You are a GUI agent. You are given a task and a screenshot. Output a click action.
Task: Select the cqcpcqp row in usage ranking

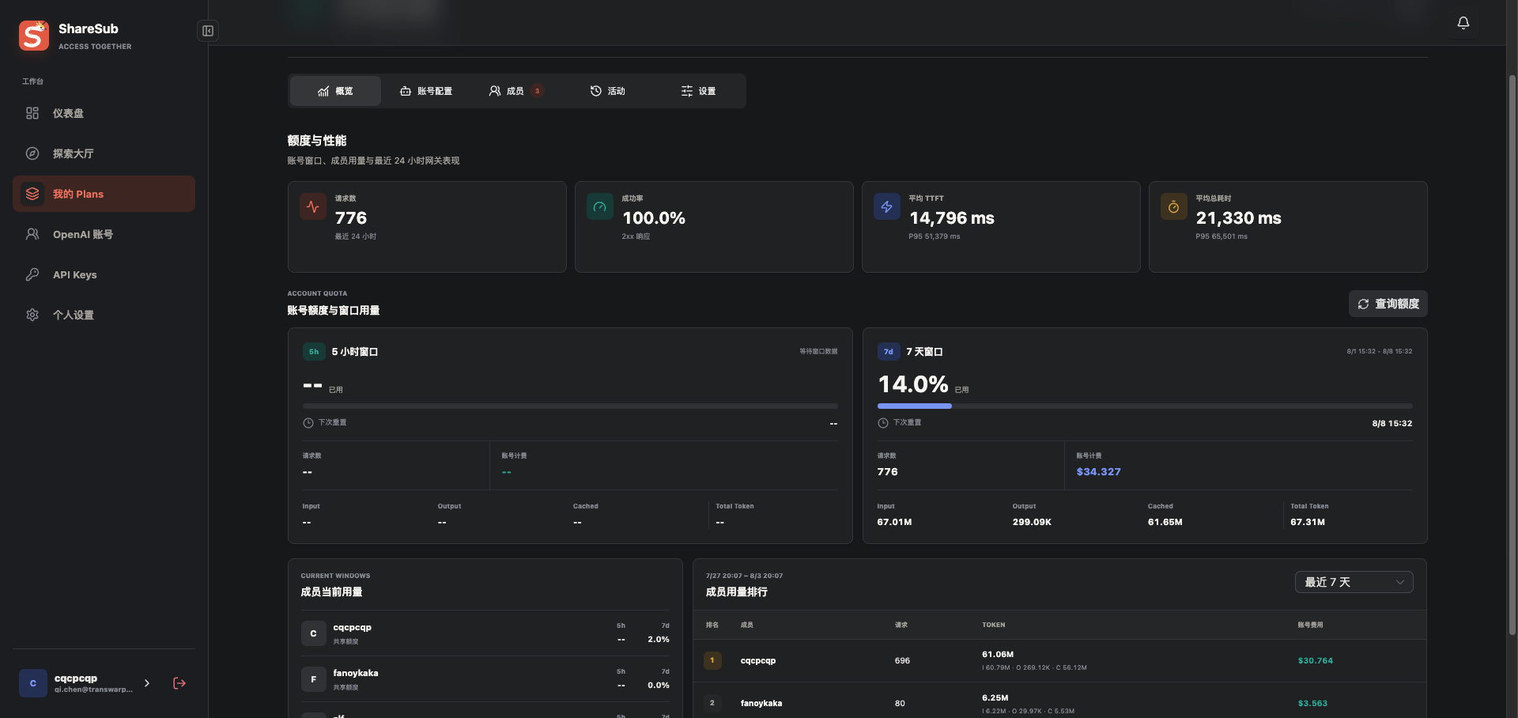click(x=1059, y=660)
